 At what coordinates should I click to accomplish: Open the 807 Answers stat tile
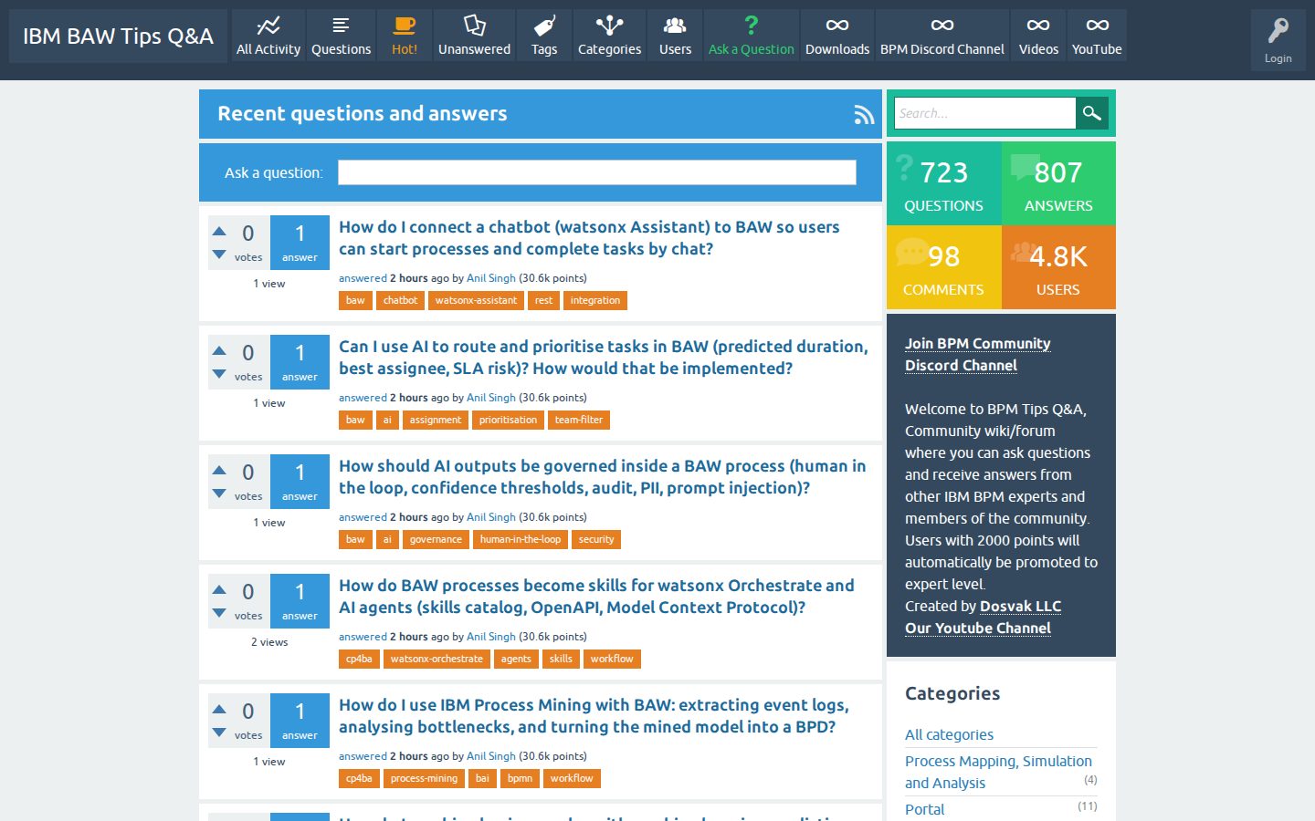coord(1058,183)
